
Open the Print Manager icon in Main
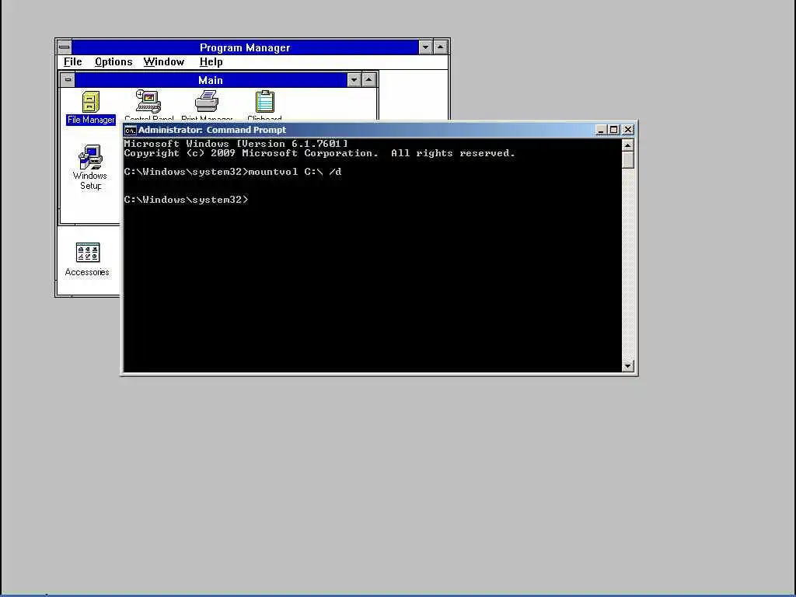click(207, 105)
